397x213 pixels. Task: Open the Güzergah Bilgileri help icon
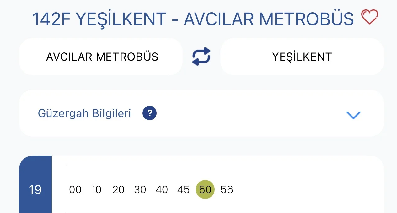(x=149, y=113)
